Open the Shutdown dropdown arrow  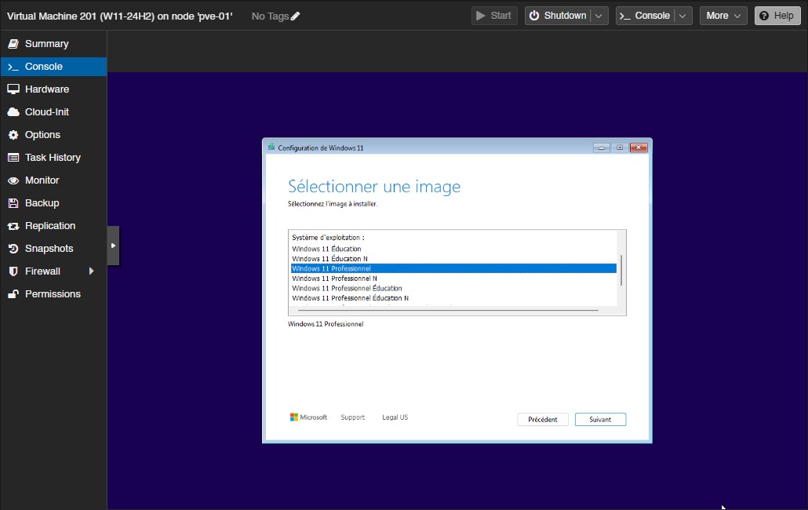tap(599, 15)
